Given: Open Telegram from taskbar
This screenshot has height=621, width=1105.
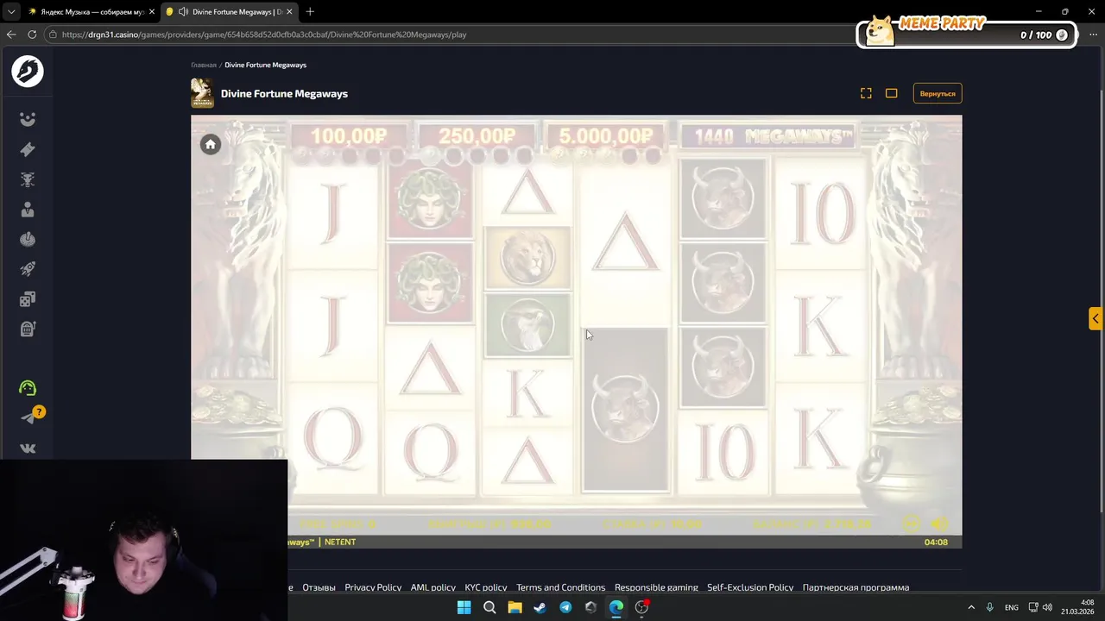Looking at the screenshot, I should pos(565,607).
